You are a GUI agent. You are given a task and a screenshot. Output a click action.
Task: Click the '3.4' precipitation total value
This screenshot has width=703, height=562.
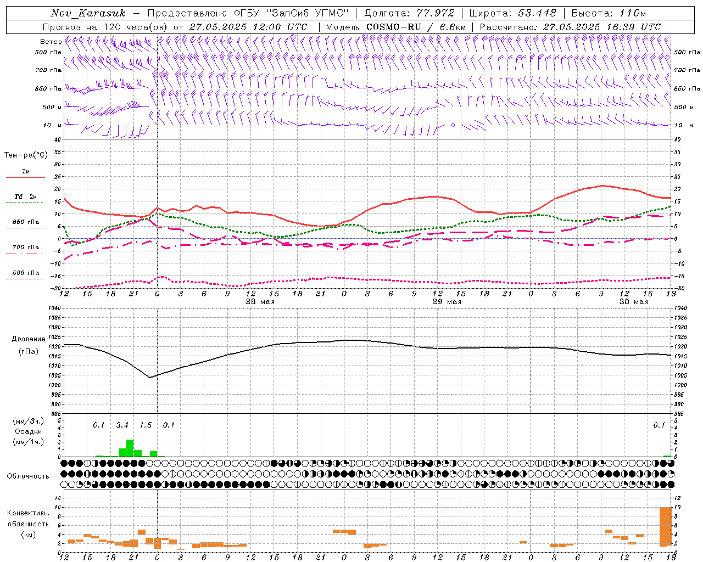click(122, 425)
